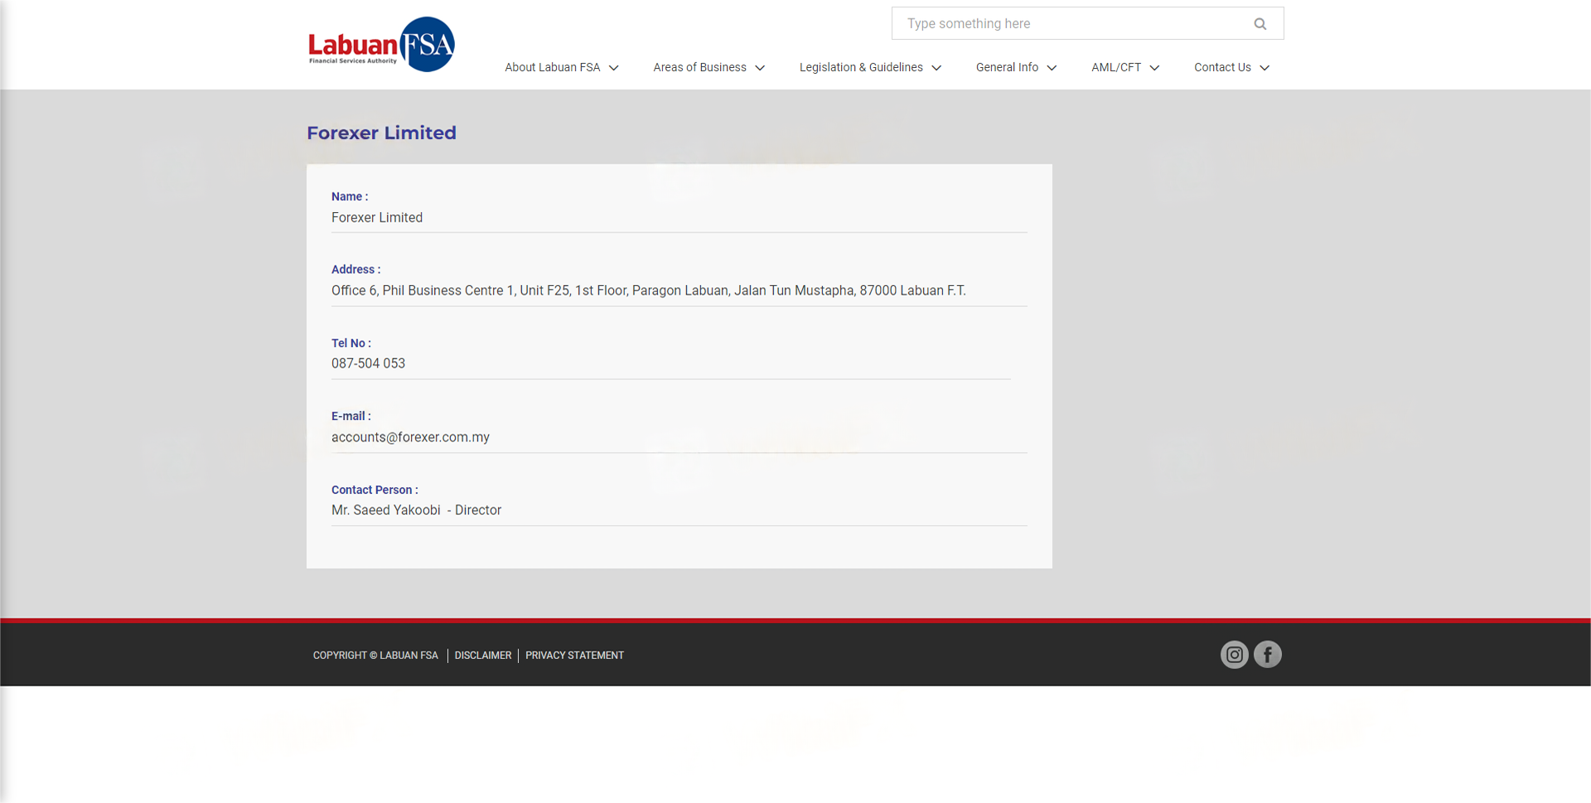
Task: Expand chevron beside Areas of Business
Action: [760, 68]
